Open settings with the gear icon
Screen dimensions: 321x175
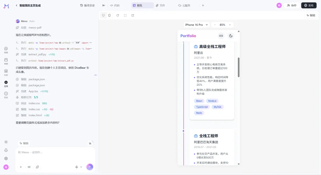click(6, 158)
